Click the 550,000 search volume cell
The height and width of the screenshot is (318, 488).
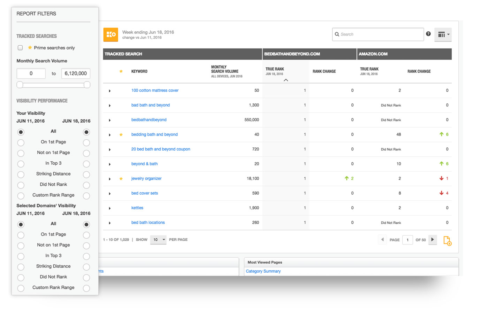(x=252, y=120)
